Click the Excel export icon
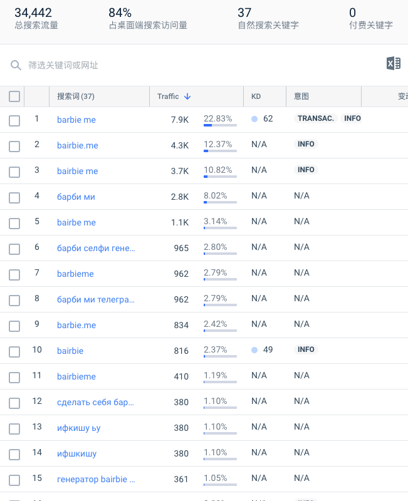Viewport: 408px width, 501px height. pos(394,63)
